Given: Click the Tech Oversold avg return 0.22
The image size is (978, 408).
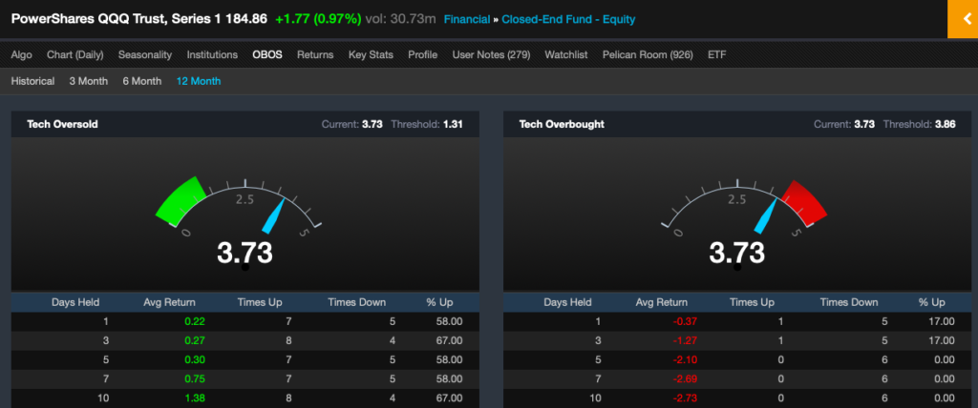Looking at the screenshot, I should [195, 322].
